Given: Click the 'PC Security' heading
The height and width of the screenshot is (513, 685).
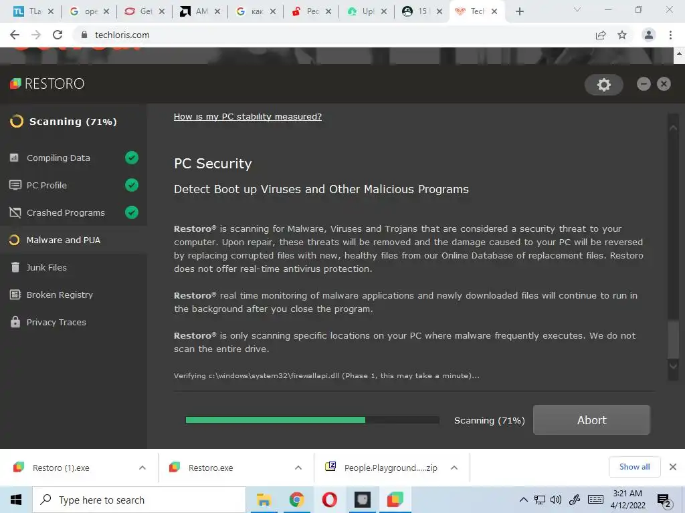Looking at the screenshot, I should click(213, 164).
